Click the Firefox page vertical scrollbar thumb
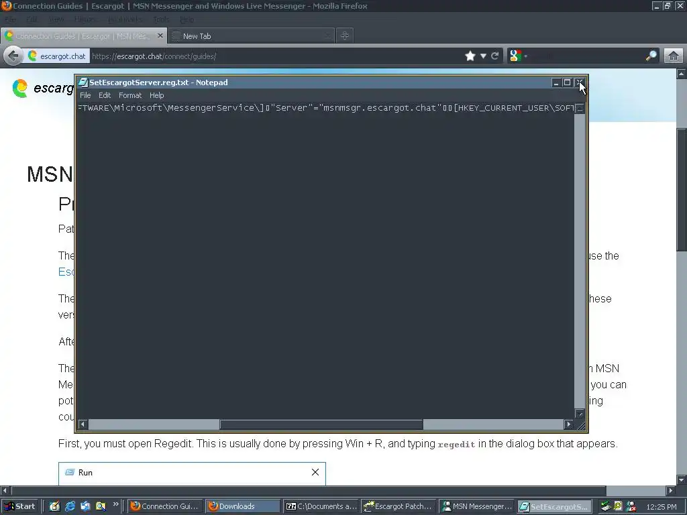The width and height of the screenshot is (687, 515). [x=682, y=190]
